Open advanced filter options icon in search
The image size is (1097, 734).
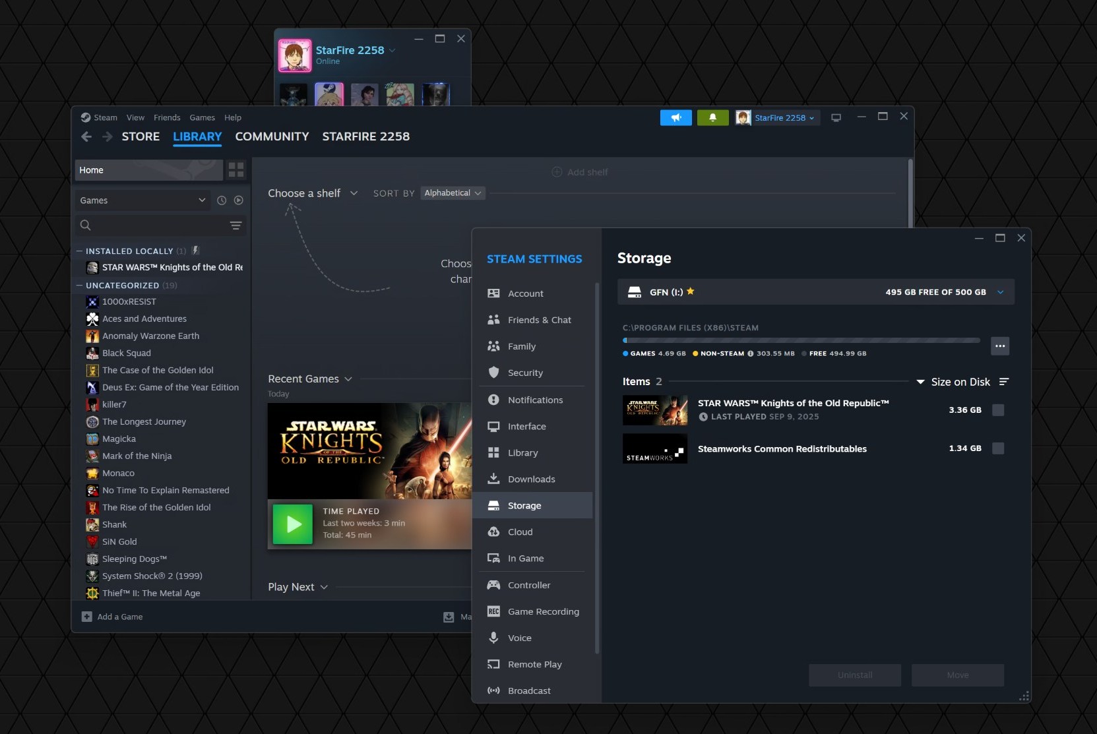[235, 226]
